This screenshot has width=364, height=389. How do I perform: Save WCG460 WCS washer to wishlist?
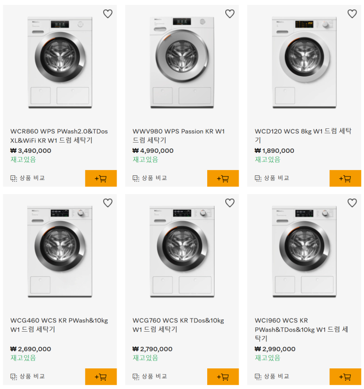coord(108,203)
